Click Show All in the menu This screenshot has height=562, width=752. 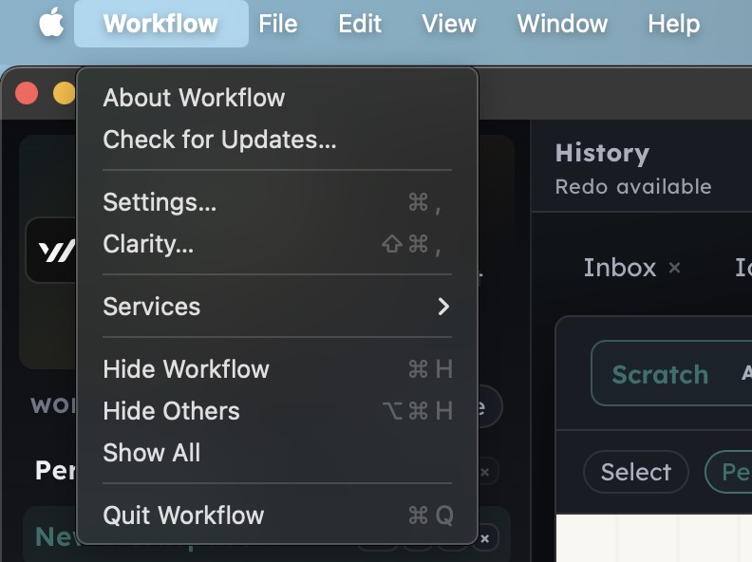[x=277, y=453]
